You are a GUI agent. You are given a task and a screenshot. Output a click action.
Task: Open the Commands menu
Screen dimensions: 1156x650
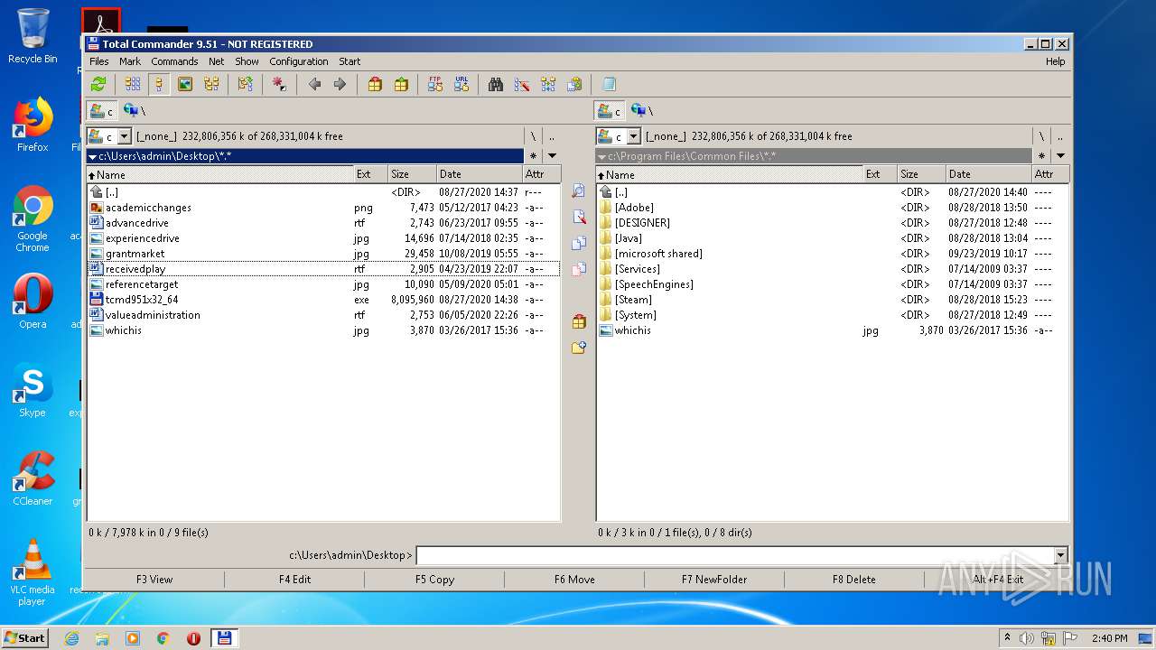pyautogui.click(x=174, y=61)
